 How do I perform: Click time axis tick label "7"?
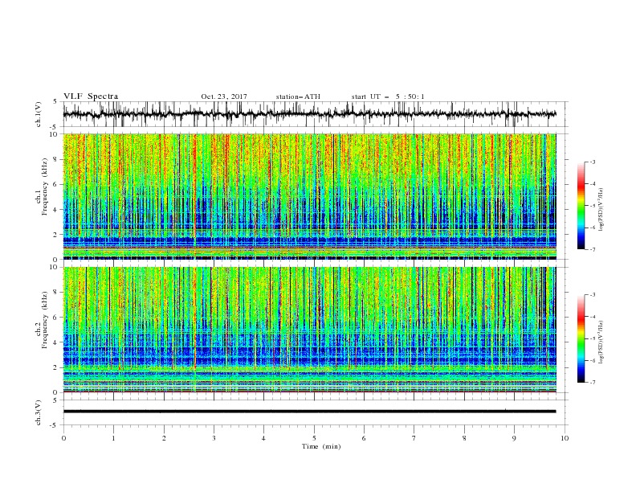click(414, 438)
